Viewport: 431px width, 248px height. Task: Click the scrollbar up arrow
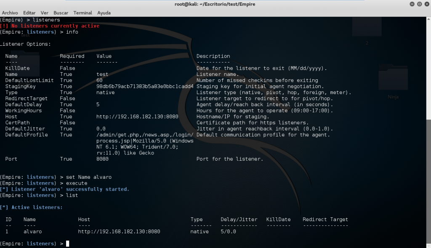coord(428,19)
